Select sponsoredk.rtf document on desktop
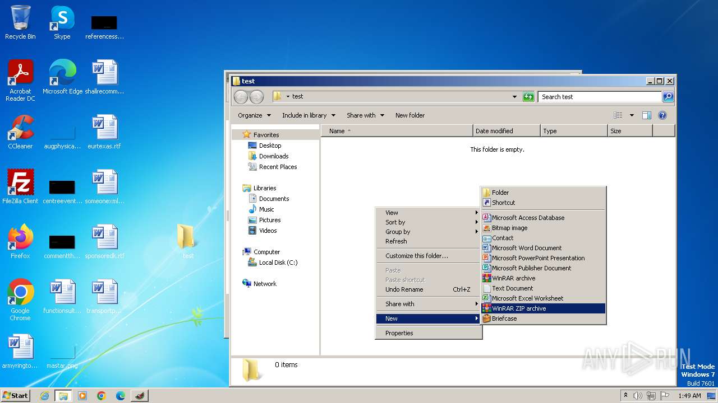The height and width of the screenshot is (403, 718). (x=104, y=242)
